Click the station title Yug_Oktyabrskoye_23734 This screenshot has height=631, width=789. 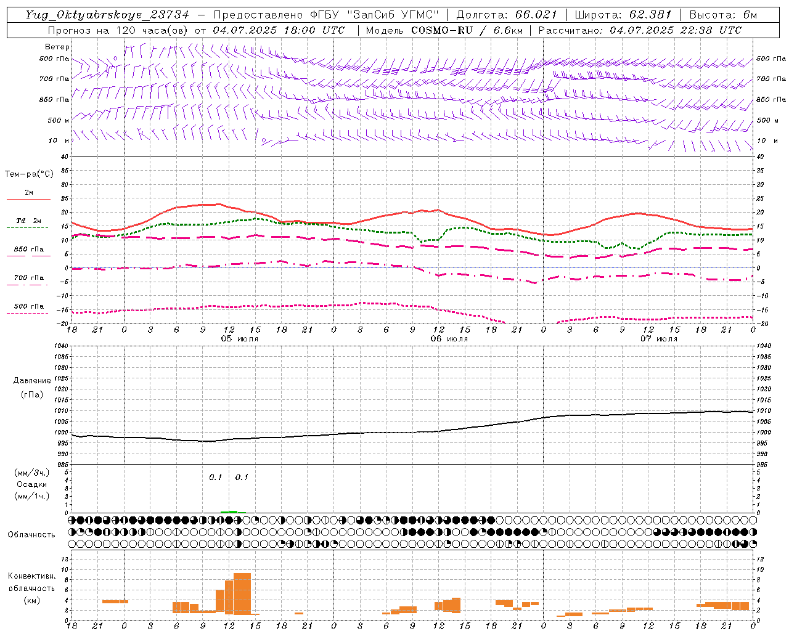[x=107, y=15]
